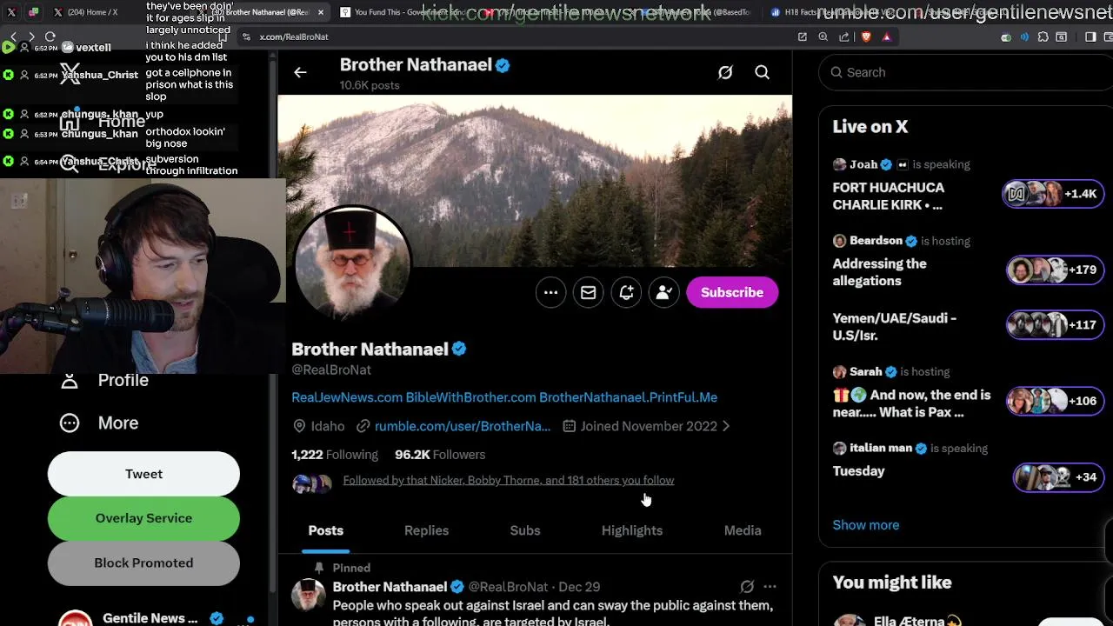
Task: Open Grok icon in profile header
Action: [725, 73]
